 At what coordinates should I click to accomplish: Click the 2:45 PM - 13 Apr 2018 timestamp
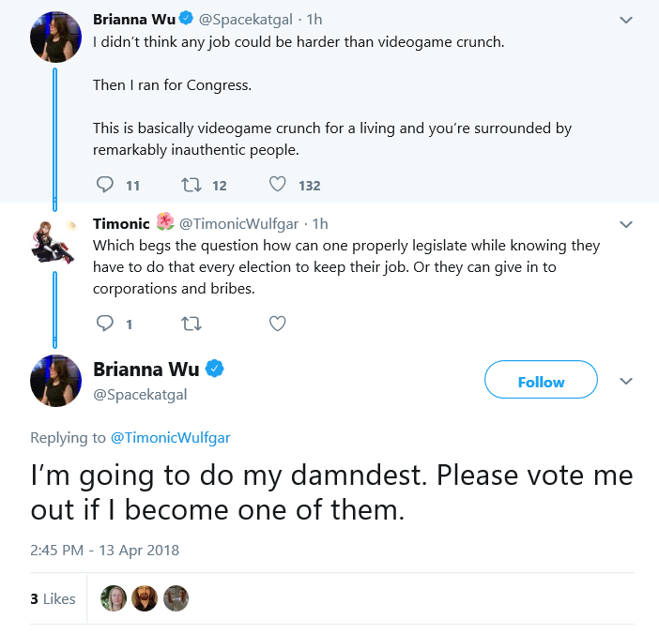click(x=104, y=550)
